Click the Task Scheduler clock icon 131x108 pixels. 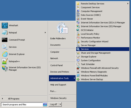click(x=78, y=64)
